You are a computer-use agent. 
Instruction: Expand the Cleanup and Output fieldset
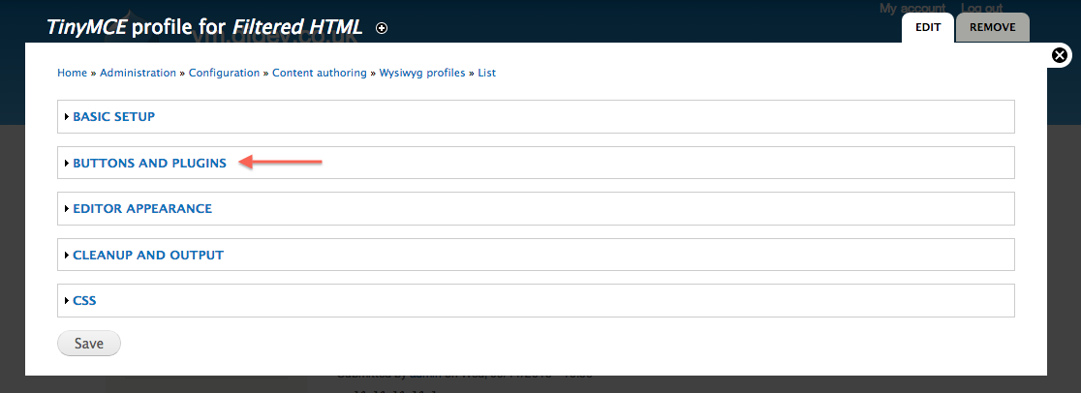pos(148,256)
